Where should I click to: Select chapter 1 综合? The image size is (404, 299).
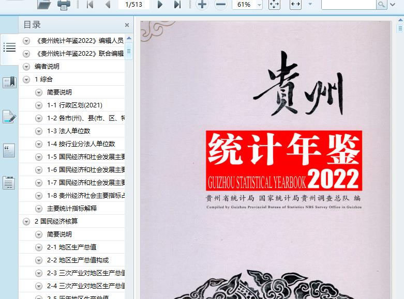[x=43, y=79]
